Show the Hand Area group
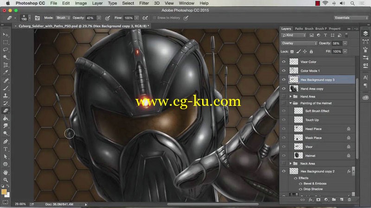Image resolution: width=371 pixels, height=208 pixels. click(284, 97)
